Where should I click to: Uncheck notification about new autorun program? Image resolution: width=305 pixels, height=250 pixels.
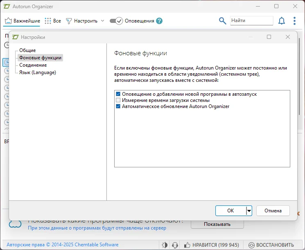pyautogui.click(x=118, y=94)
